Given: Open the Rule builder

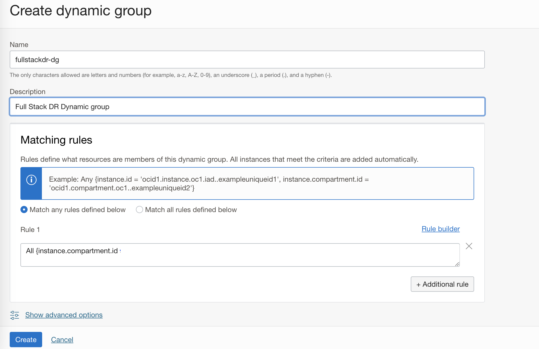Looking at the screenshot, I should (440, 229).
